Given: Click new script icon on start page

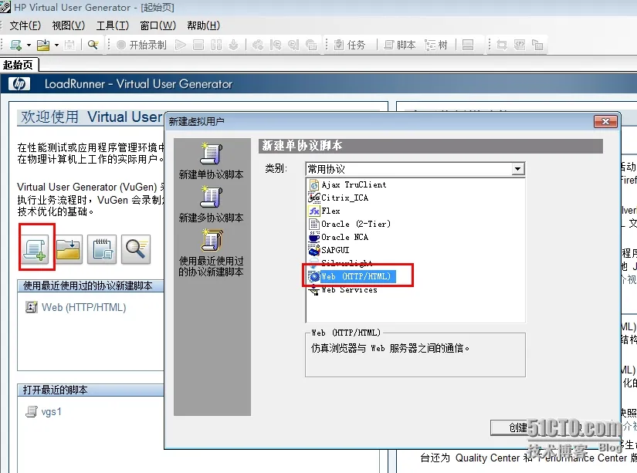Looking at the screenshot, I should [36, 249].
